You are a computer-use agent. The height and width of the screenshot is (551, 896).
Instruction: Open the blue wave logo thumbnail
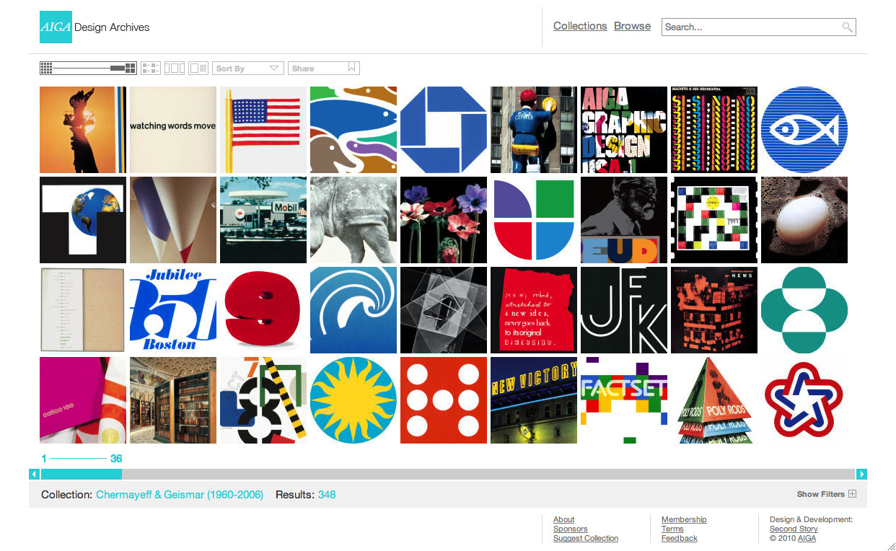click(353, 310)
